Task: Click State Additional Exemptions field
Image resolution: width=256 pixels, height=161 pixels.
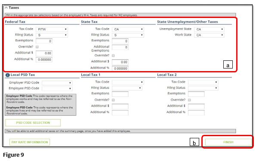Action: pyautogui.click(x=120, y=47)
